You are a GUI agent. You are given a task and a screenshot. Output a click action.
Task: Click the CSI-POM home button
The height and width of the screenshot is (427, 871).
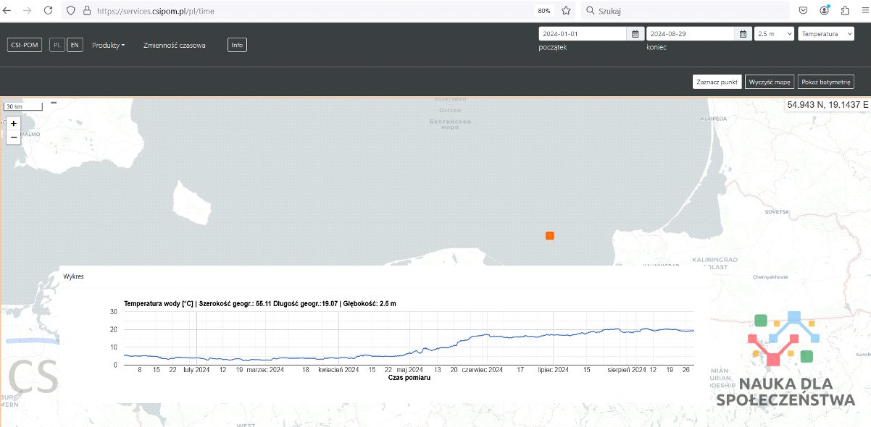[x=25, y=45]
